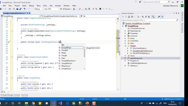
Task: Open the Ver member navigation dropdown
Action: (x=100, y=16)
